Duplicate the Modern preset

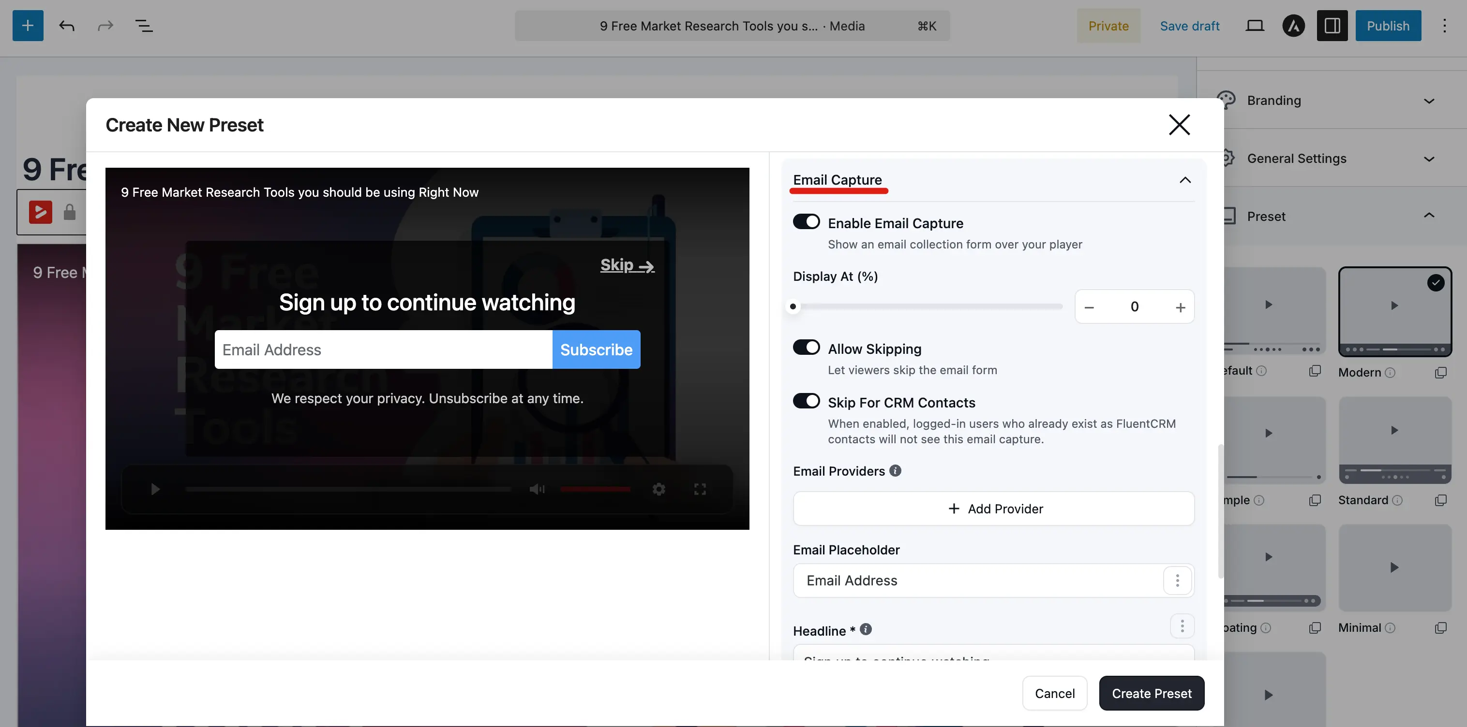coord(1440,373)
